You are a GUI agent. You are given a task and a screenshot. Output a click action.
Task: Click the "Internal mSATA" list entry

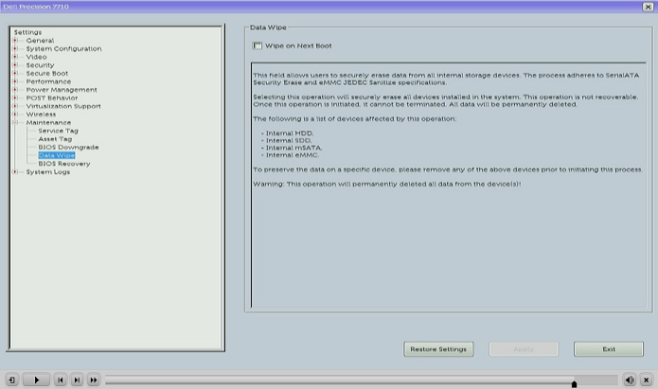[293, 148]
